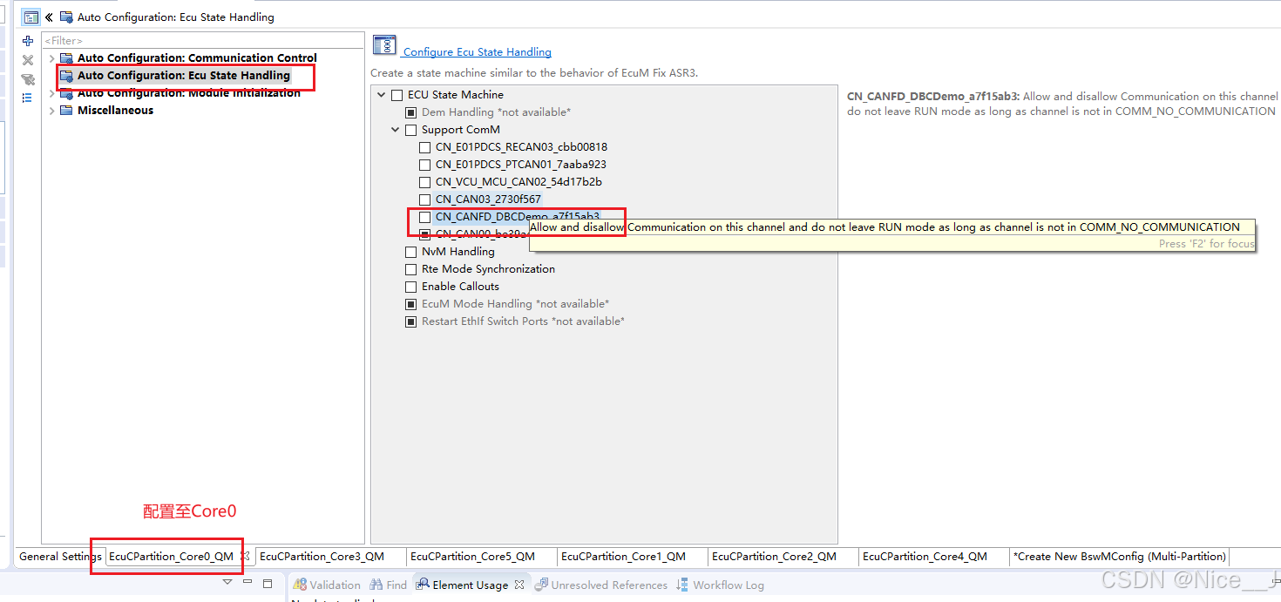Toggle EcuM Mode Handling checkbox
1281x602 pixels.
point(410,304)
